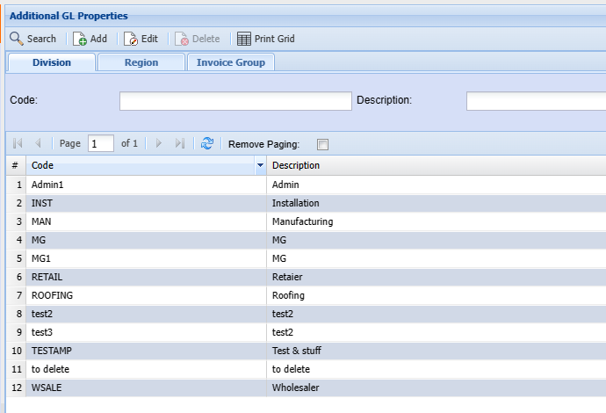Click the Search magnifier icon
Screen dimensions: 606x413
tap(17, 39)
